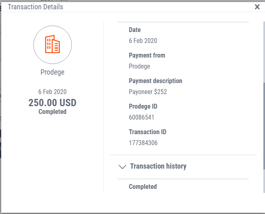The height and width of the screenshot is (214, 265).
Task: Click the Transaction ID label
Action: click(x=148, y=132)
